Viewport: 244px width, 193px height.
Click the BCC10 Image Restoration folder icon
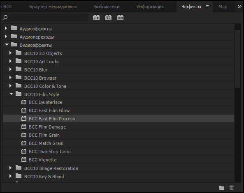tap(19, 168)
